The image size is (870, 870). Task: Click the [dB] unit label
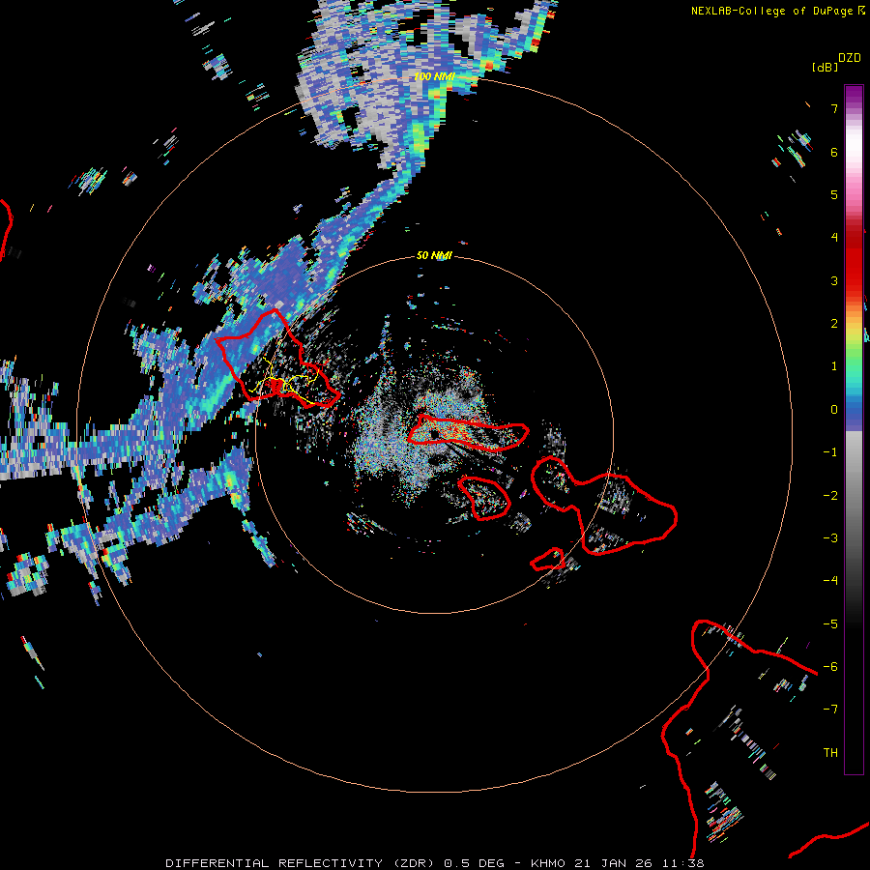pos(825,67)
